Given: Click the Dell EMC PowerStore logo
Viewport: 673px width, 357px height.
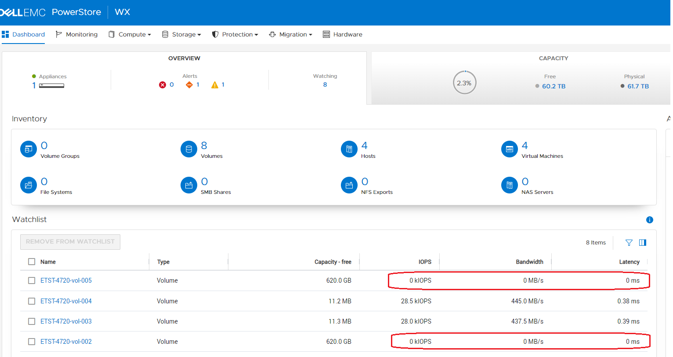Looking at the screenshot, I should (51, 12).
